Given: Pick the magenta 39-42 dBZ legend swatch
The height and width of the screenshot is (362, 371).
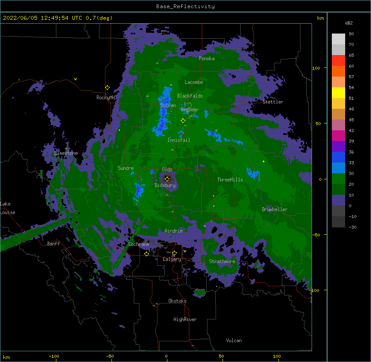Looking at the screenshot, I should coord(338,135).
